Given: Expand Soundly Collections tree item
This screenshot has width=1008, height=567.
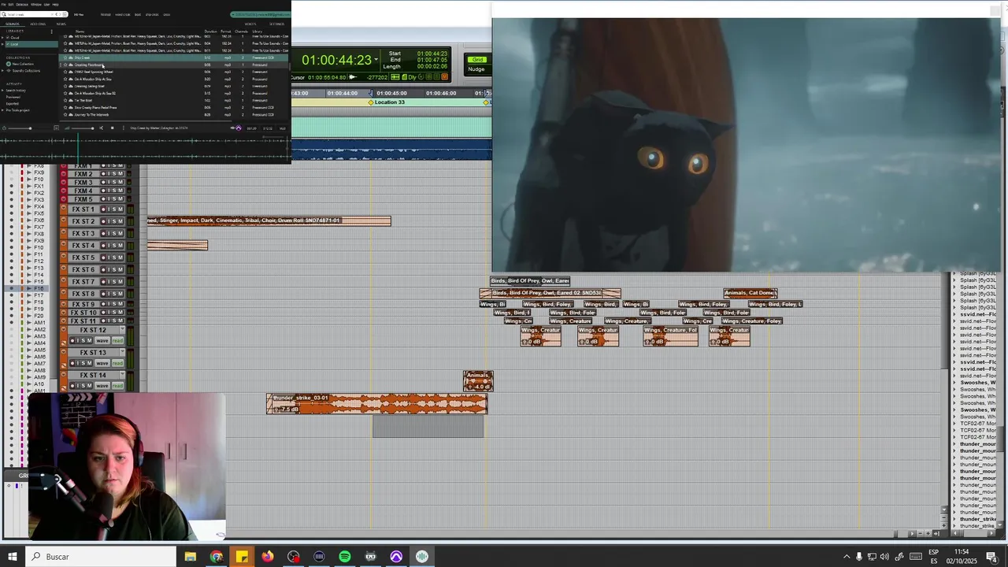Looking at the screenshot, I should [2, 71].
